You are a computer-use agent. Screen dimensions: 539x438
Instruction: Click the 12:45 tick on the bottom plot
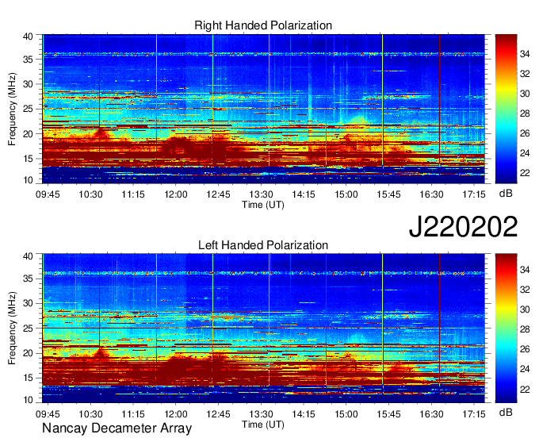coord(218,414)
